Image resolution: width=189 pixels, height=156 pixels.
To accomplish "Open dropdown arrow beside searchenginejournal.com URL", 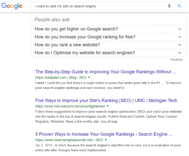I will pos(106,140).
